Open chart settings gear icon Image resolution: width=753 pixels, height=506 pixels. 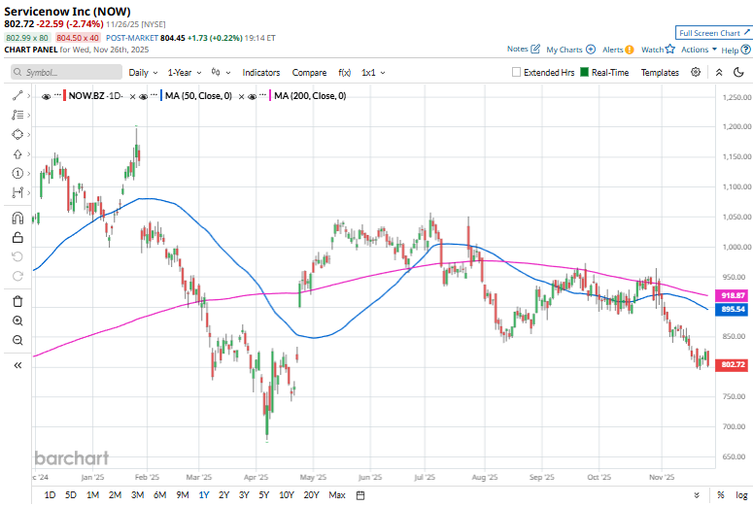click(x=696, y=72)
